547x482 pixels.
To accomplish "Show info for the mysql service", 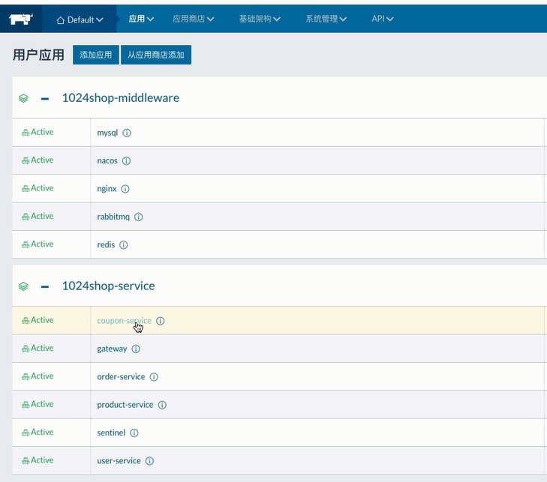I will [x=127, y=133].
